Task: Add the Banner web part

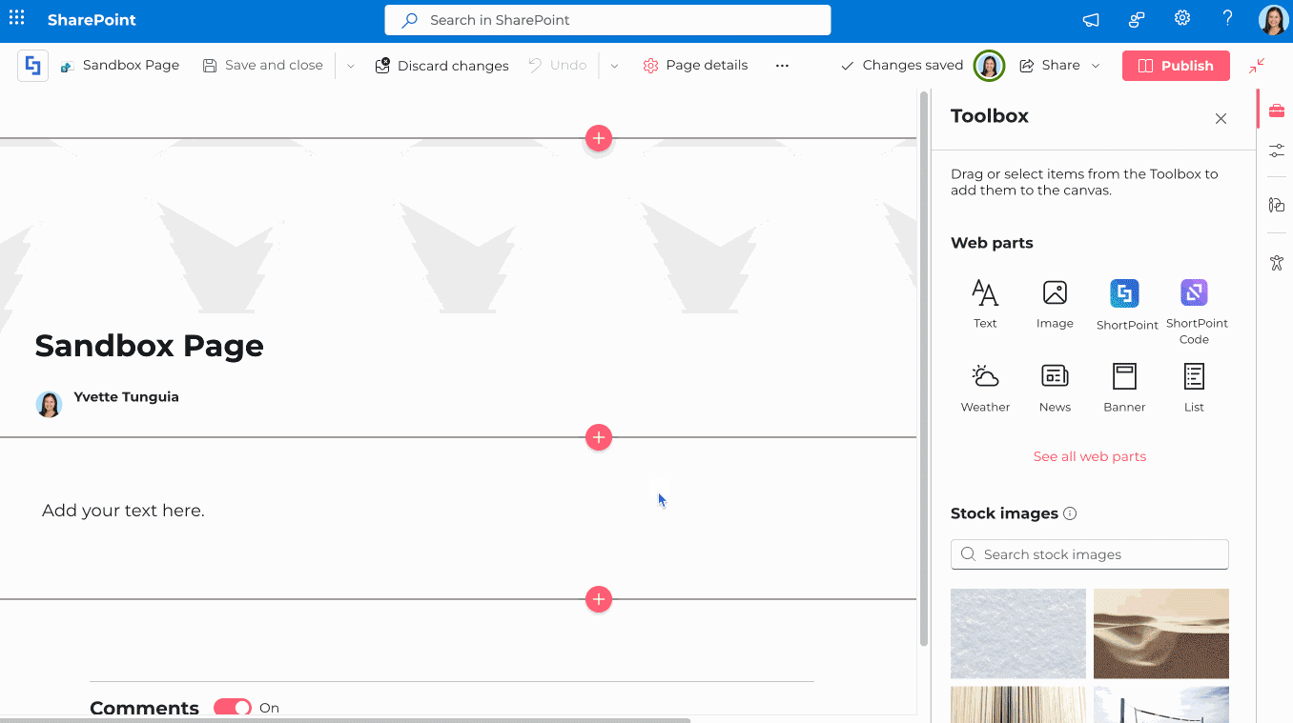Action: coord(1125,388)
